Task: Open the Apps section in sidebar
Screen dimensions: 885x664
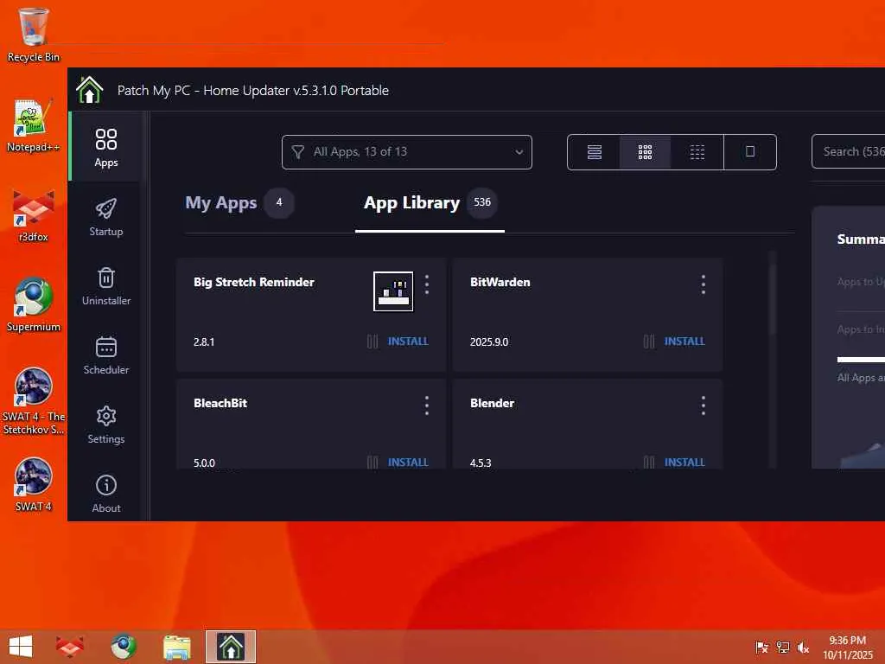Action: coord(106,147)
